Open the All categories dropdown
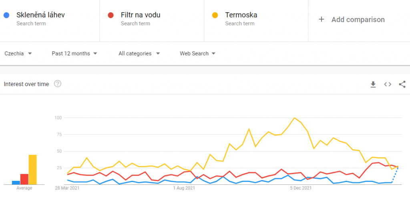Viewport: 410px width, 204px height. 139,53
